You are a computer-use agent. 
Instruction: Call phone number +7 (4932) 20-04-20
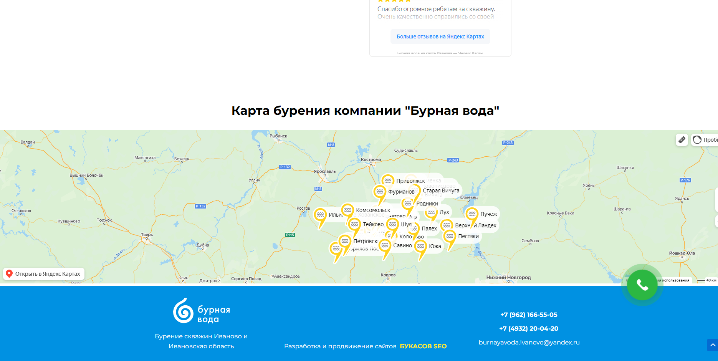[529, 328]
